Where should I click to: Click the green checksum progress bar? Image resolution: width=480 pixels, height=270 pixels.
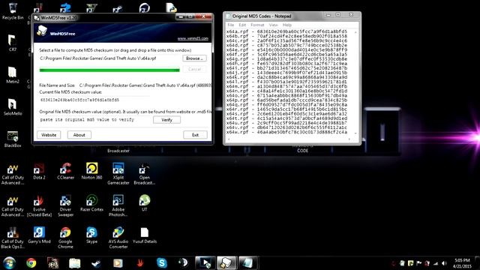pos(109,70)
